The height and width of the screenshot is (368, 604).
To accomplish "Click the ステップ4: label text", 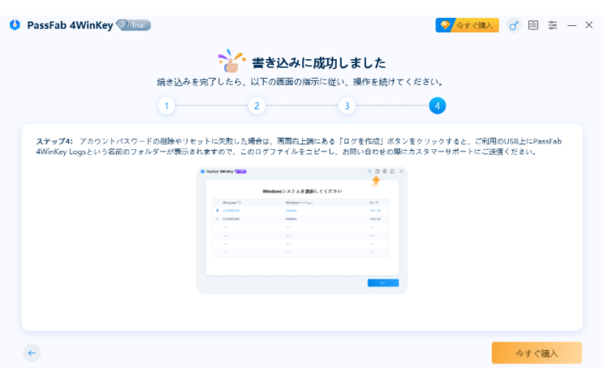I will pyautogui.click(x=54, y=141).
